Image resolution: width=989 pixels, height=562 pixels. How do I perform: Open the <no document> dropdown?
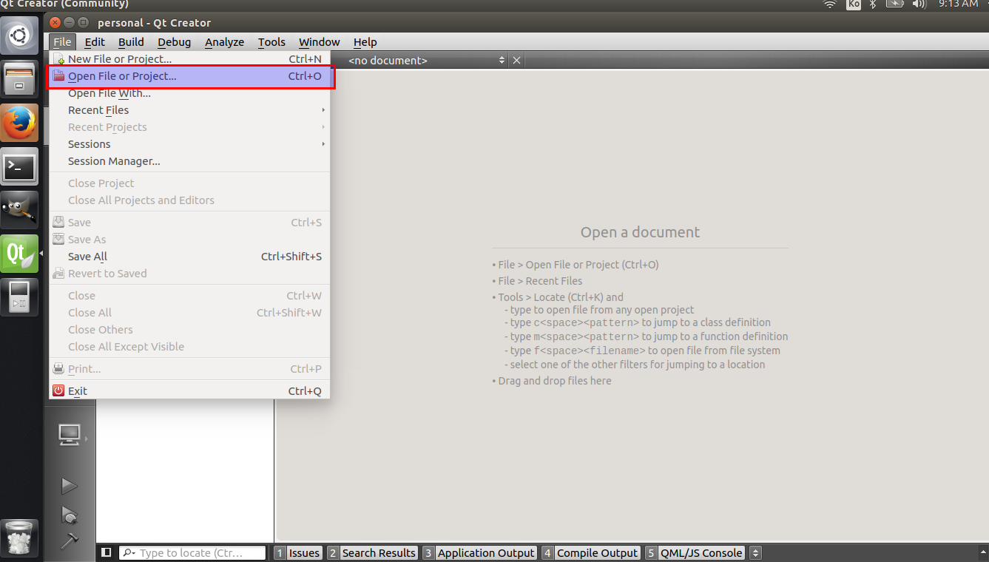click(x=426, y=61)
